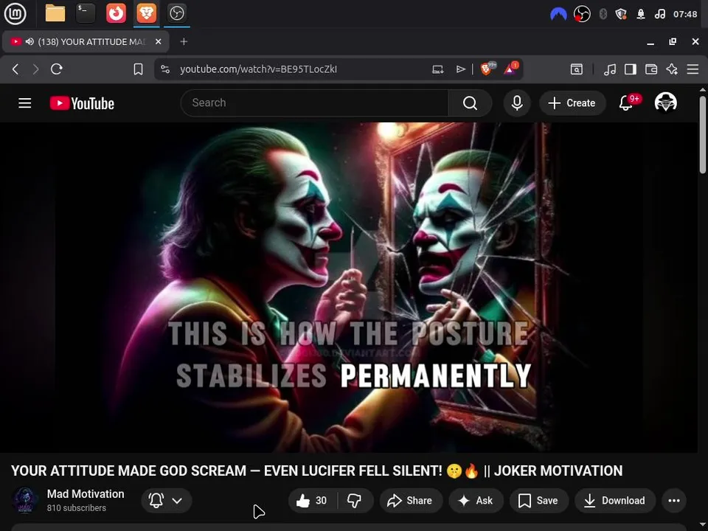Click the page vertical scrollbar thumb

(703, 134)
